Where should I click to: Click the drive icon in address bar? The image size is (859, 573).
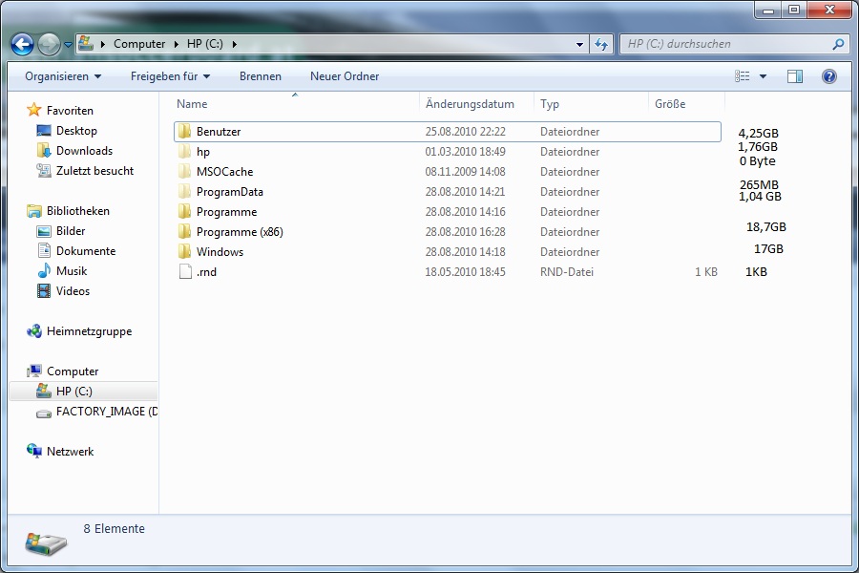pos(86,43)
